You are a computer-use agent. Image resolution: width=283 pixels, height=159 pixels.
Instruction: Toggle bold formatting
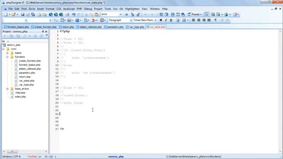(161, 20)
